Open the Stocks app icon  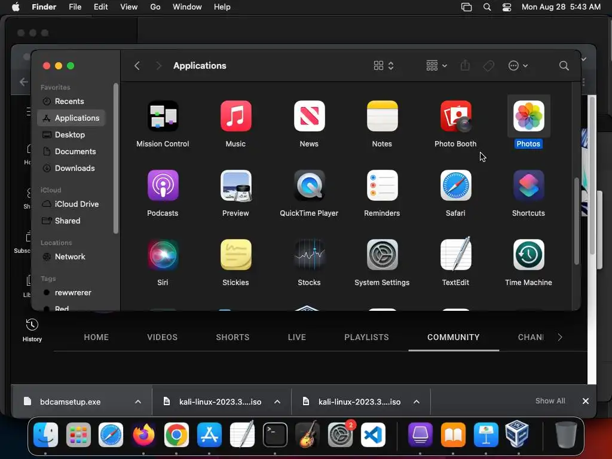(x=309, y=255)
